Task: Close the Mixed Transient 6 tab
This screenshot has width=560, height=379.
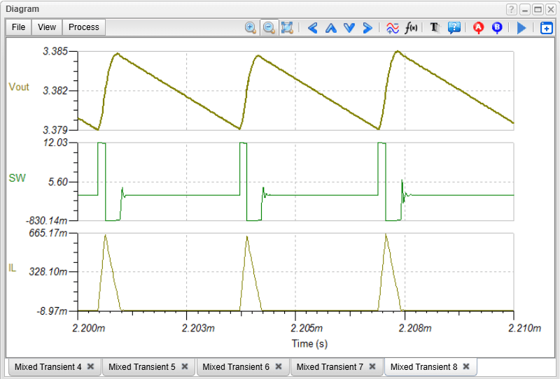Action: 279,366
